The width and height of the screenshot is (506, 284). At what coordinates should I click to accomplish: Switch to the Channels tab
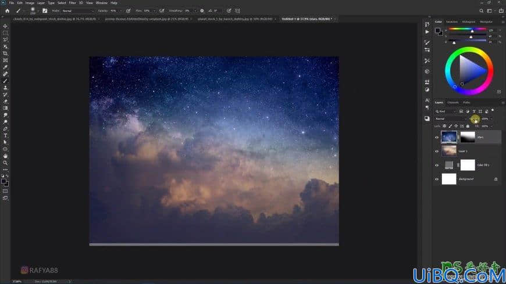click(452, 103)
